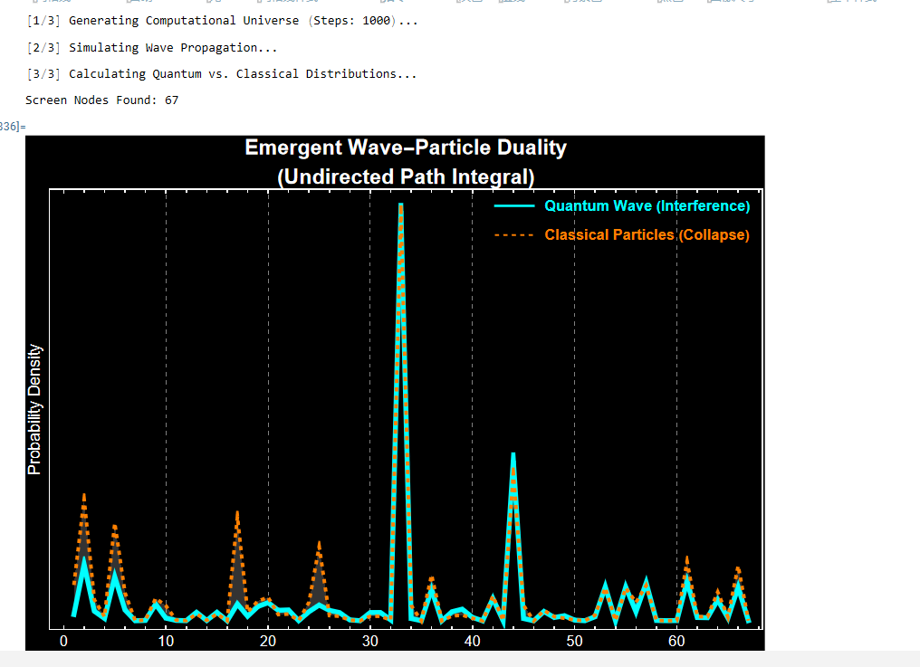Click the x-axis tick label 40

[x=472, y=642]
